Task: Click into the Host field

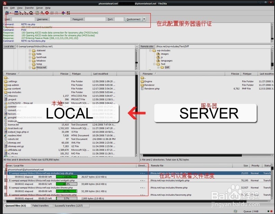Action: coord(23,19)
